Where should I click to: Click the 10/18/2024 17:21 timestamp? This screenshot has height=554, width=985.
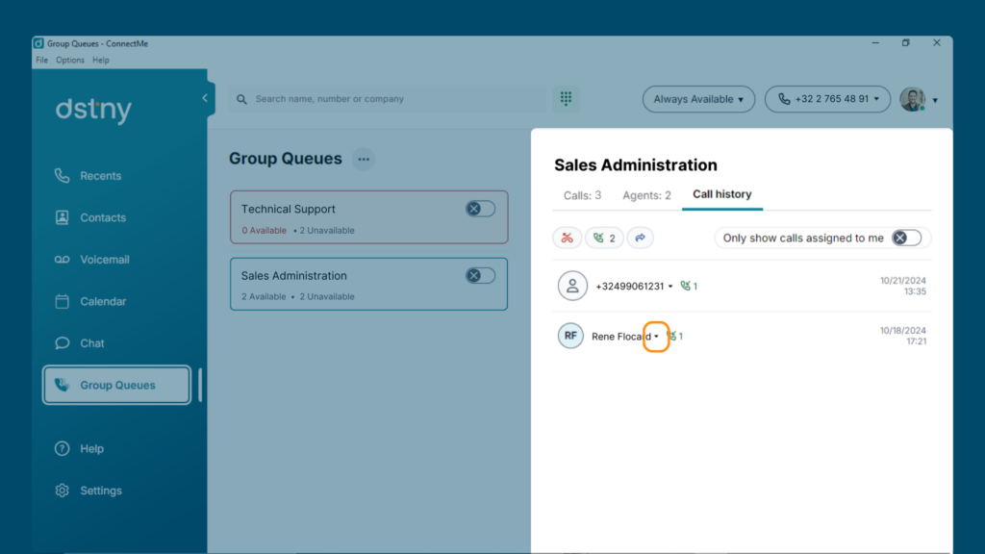point(902,336)
